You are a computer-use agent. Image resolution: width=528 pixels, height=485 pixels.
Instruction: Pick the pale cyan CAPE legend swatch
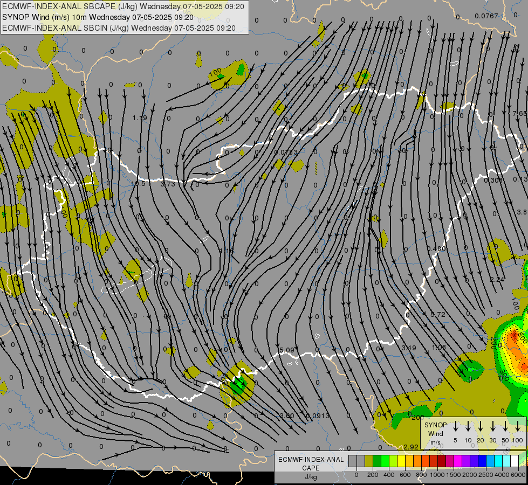[x=506, y=461]
